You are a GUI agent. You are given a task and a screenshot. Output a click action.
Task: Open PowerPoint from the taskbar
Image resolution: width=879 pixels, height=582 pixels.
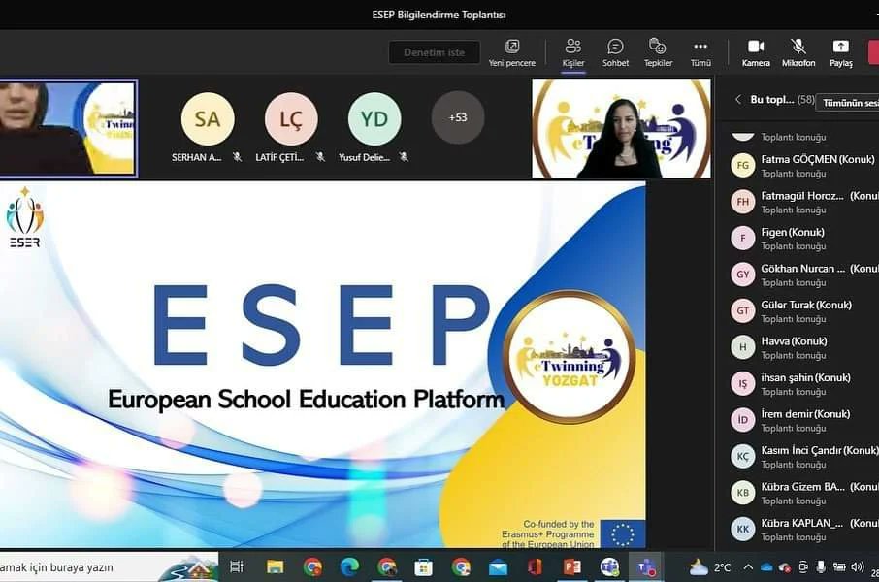[x=571, y=567]
